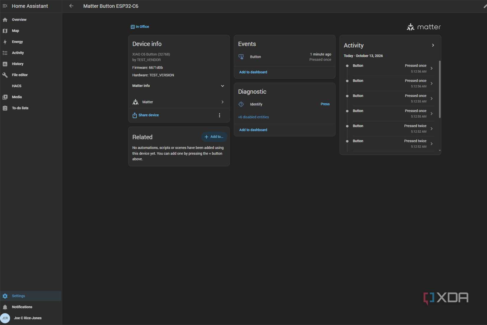Click the Activity panel scrollbar
The height and width of the screenshot is (325, 487).
pyautogui.click(x=440, y=89)
